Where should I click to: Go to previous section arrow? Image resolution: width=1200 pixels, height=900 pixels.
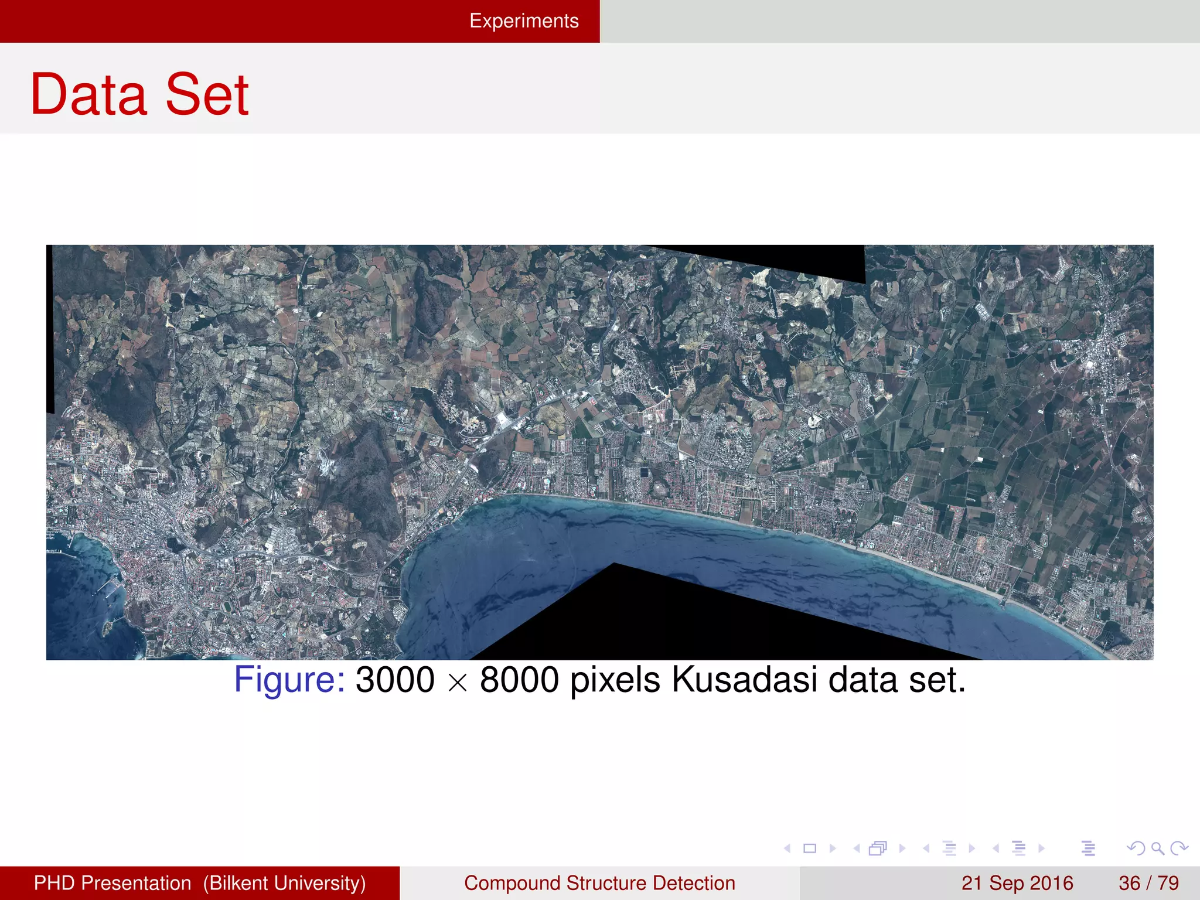[996, 848]
